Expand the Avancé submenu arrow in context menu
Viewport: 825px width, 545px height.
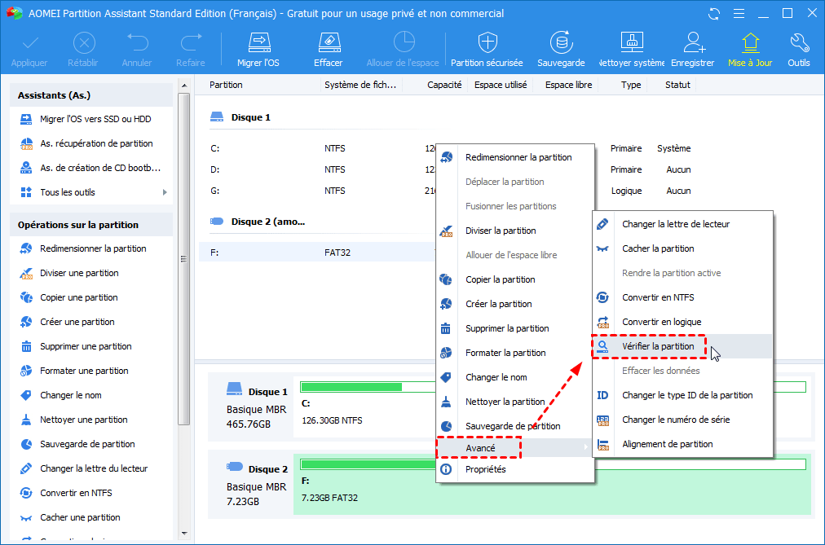click(585, 448)
